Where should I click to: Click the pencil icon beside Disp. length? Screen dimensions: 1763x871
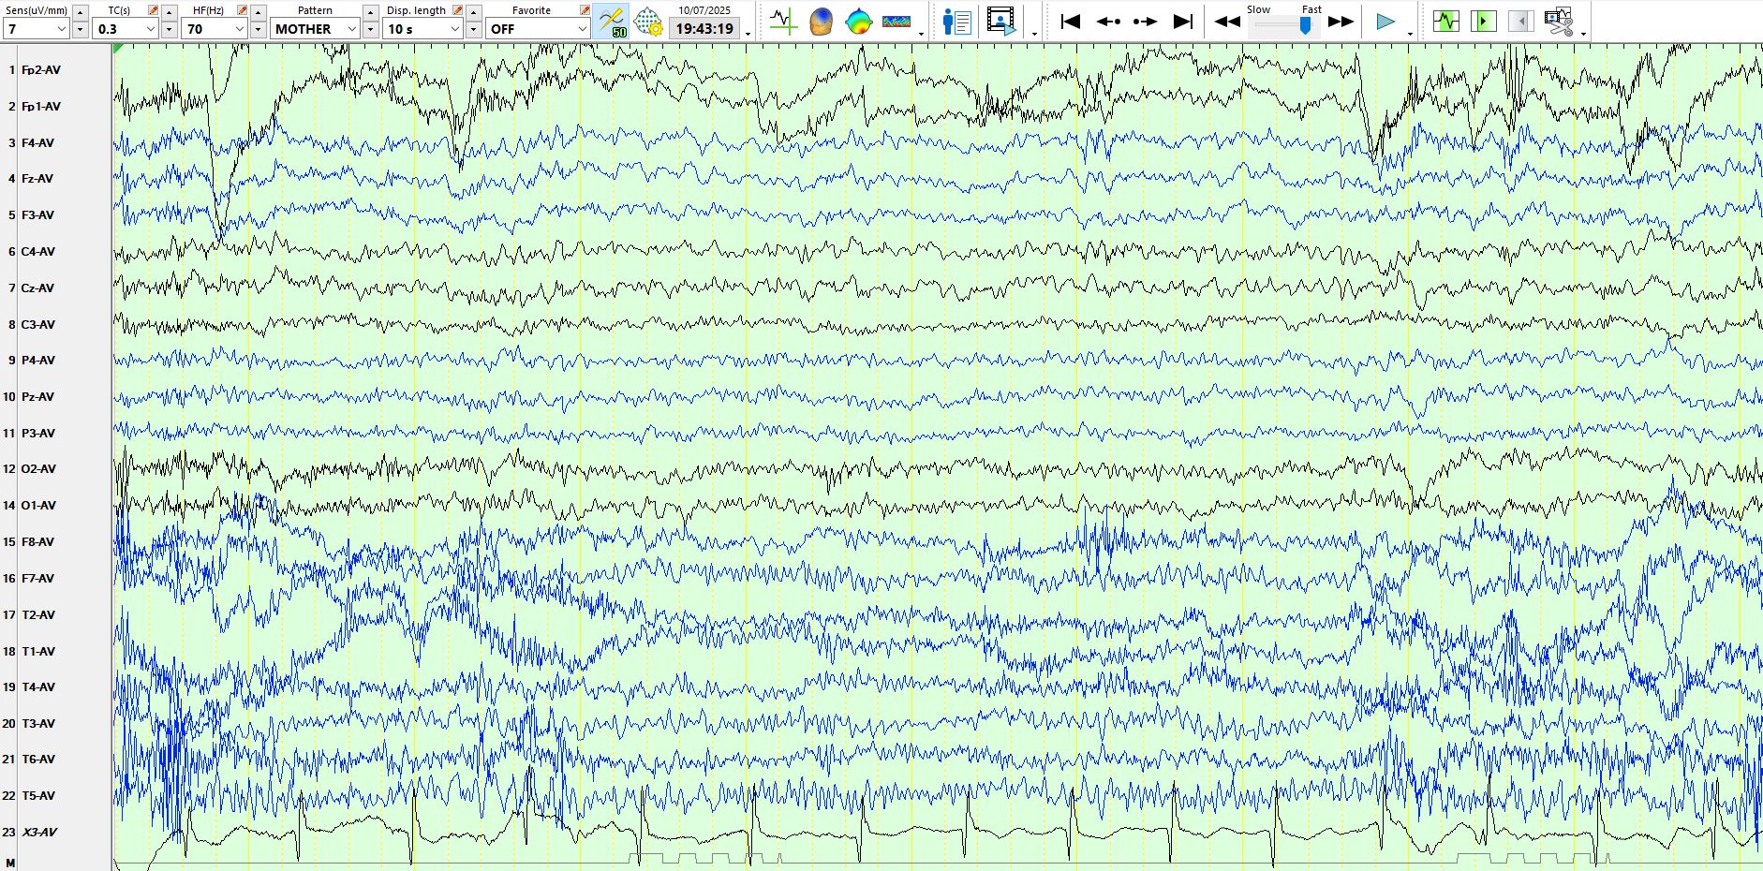click(457, 10)
